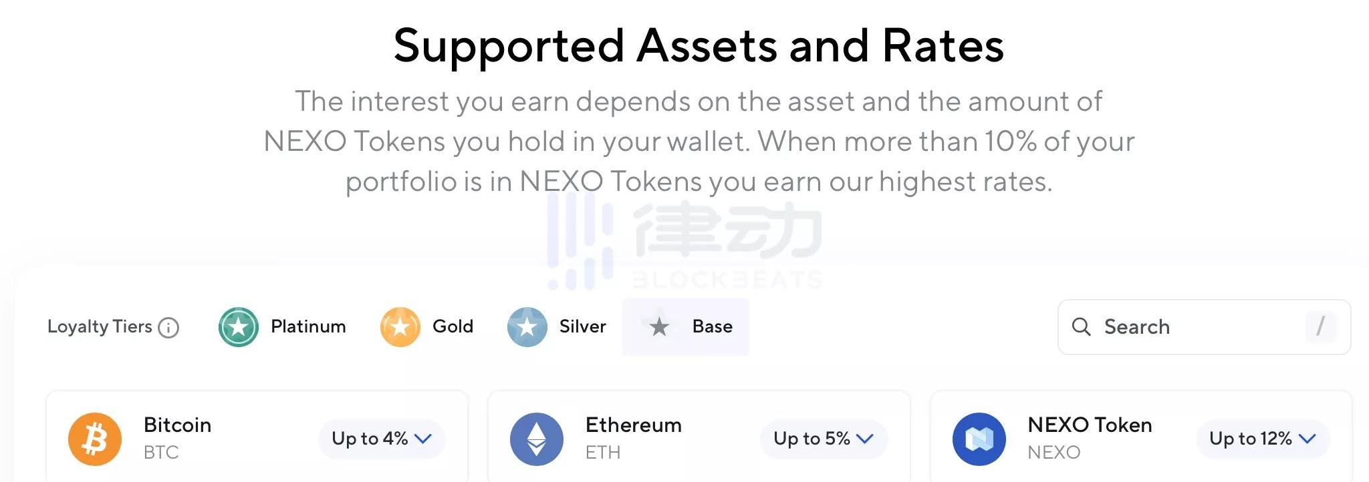1369x482 pixels.
Task: Click the Silver tier star badge
Action: click(527, 327)
